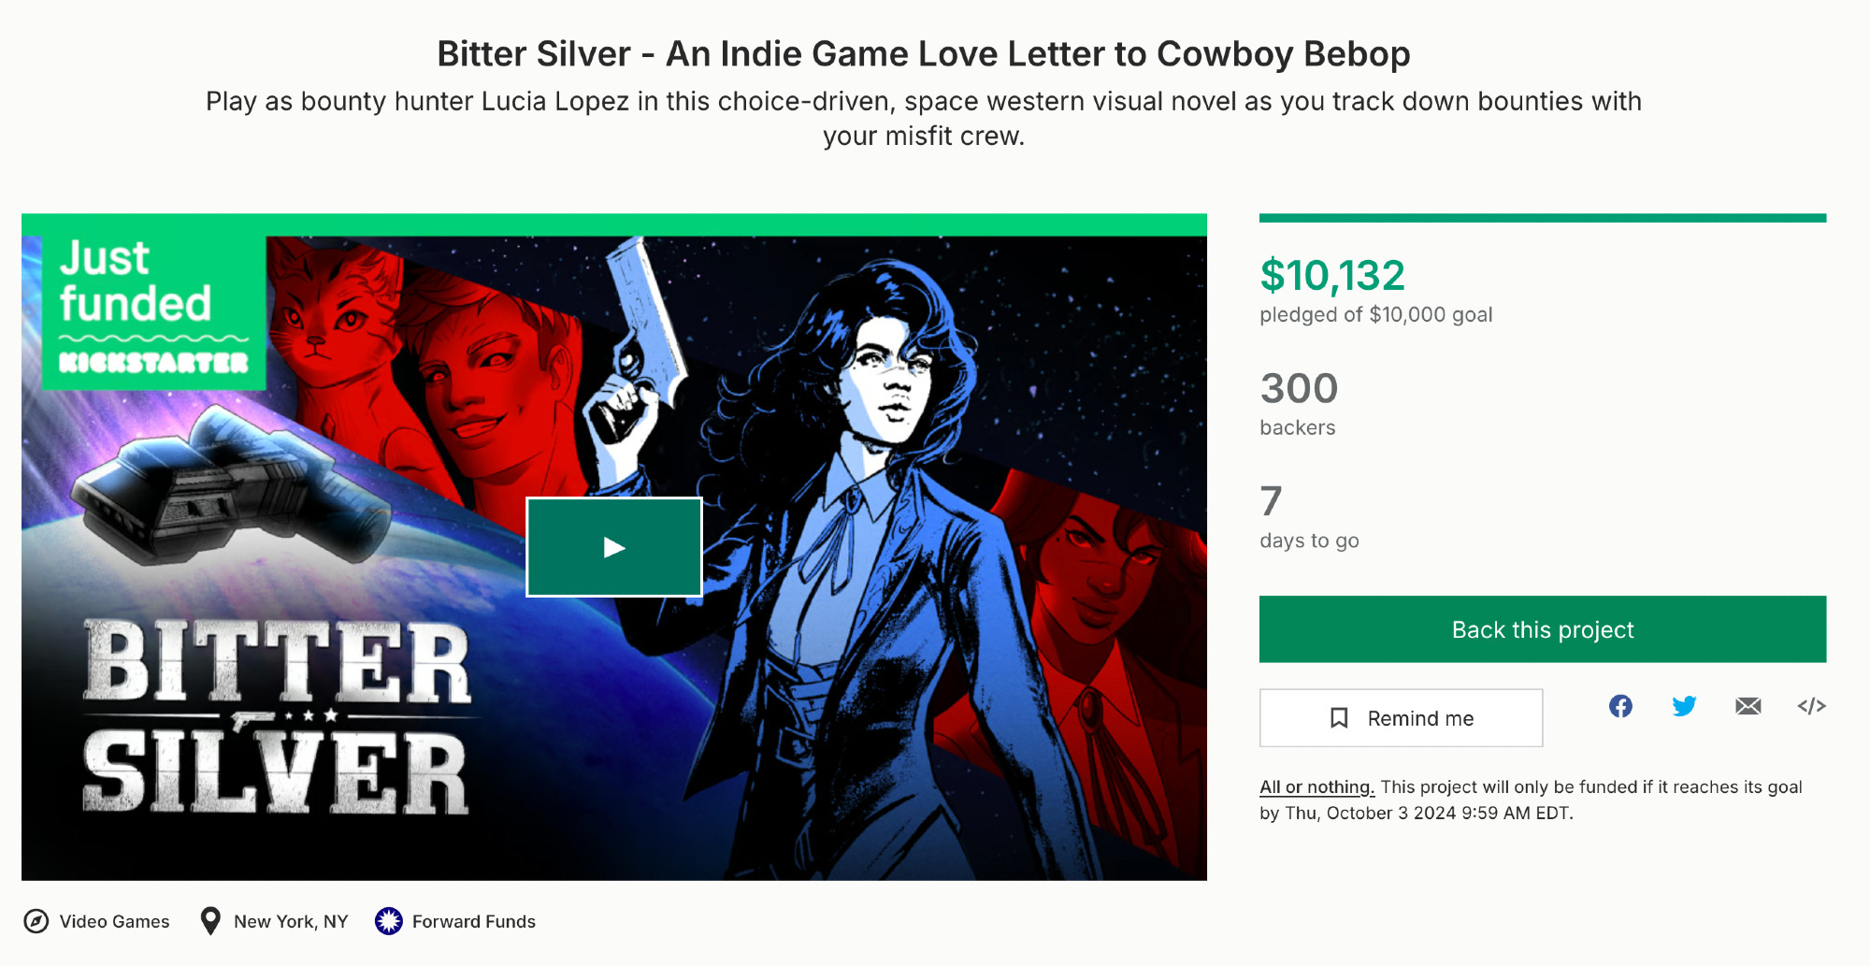
Task: Browse the Video Games category link
Action: [114, 921]
